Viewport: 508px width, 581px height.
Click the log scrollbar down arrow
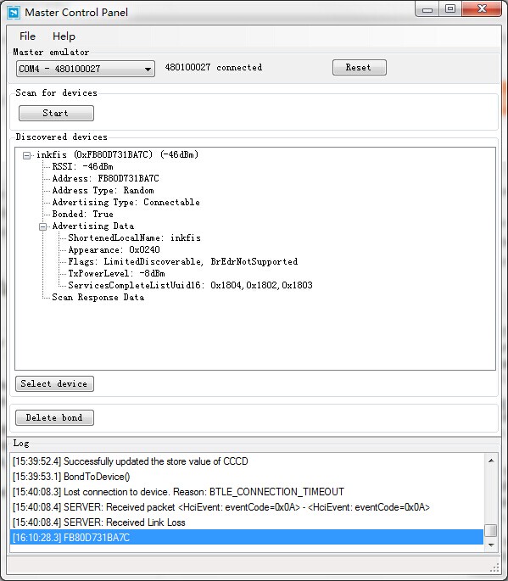(x=491, y=545)
